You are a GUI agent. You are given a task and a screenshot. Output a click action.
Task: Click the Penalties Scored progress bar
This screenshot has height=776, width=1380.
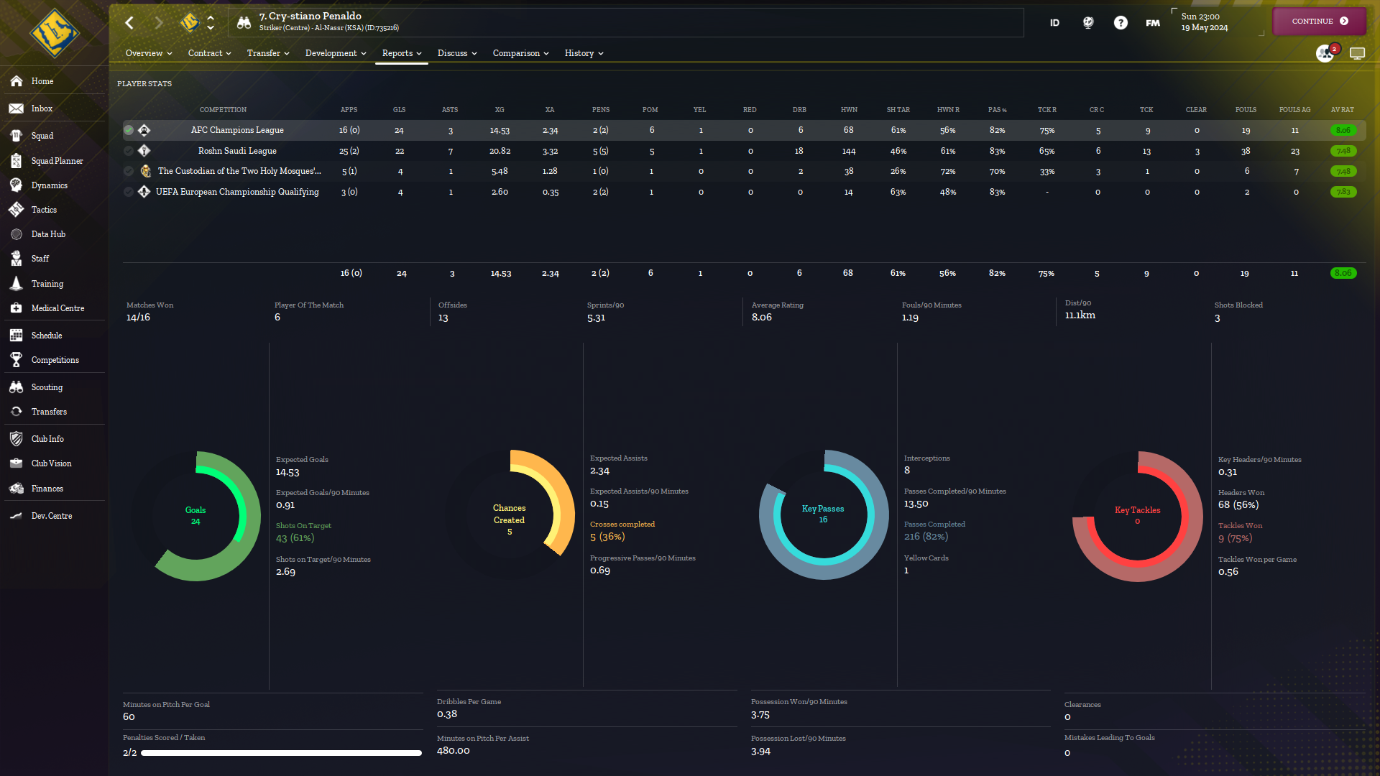coord(281,753)
